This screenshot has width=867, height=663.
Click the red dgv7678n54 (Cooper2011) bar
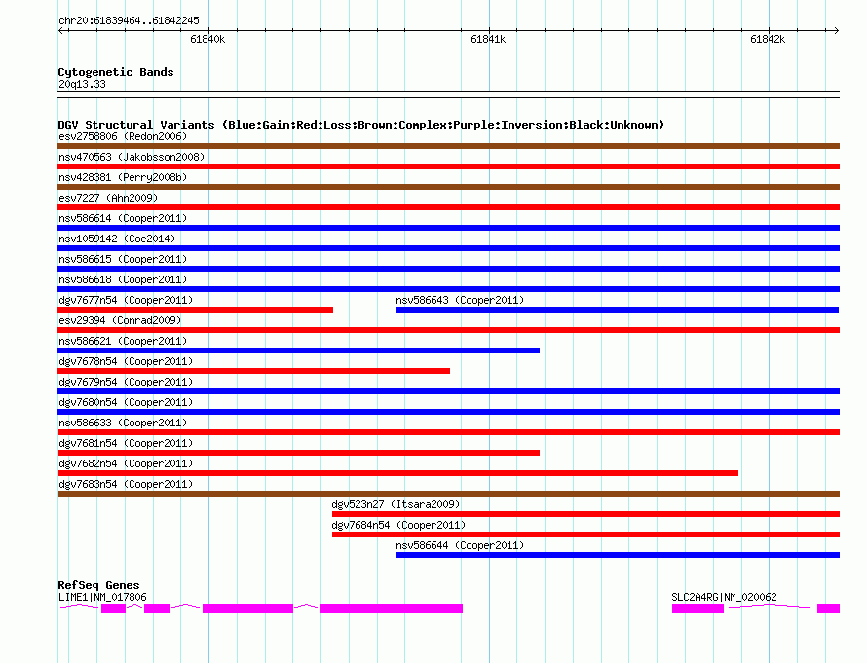(x=254, y=371)
